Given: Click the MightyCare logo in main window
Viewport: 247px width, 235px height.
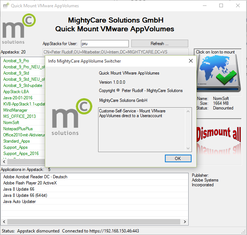Looking at the screenshot, I should click(19, 29).
